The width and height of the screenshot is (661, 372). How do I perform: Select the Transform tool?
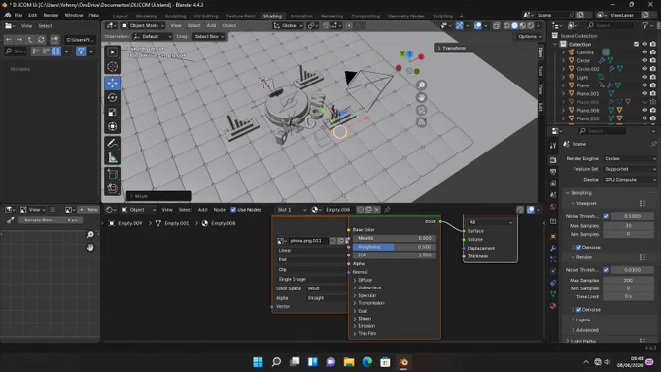pos(112,126)
